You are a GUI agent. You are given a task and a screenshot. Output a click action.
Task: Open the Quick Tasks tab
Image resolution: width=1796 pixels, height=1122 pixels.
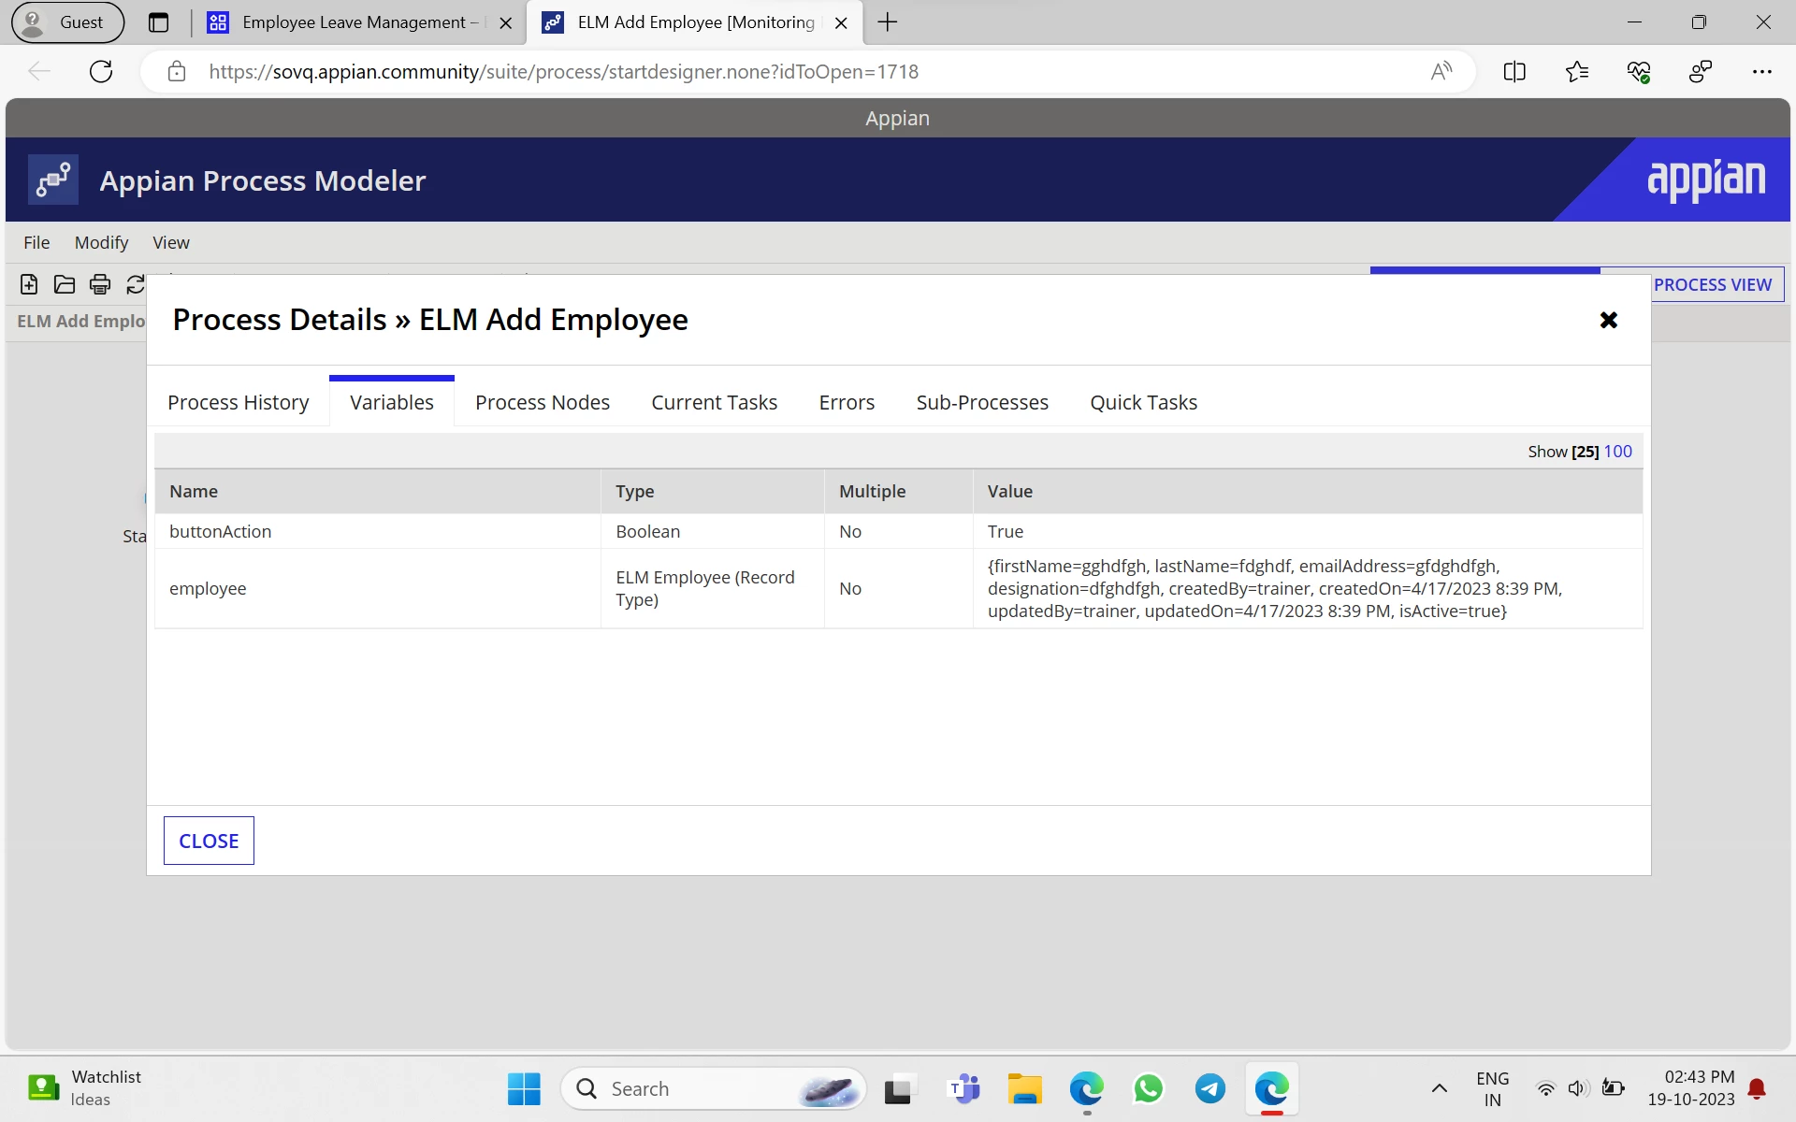coord(1144,402)
